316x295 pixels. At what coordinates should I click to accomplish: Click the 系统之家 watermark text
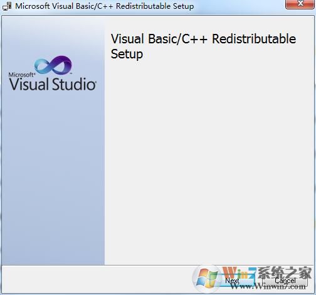285,272
